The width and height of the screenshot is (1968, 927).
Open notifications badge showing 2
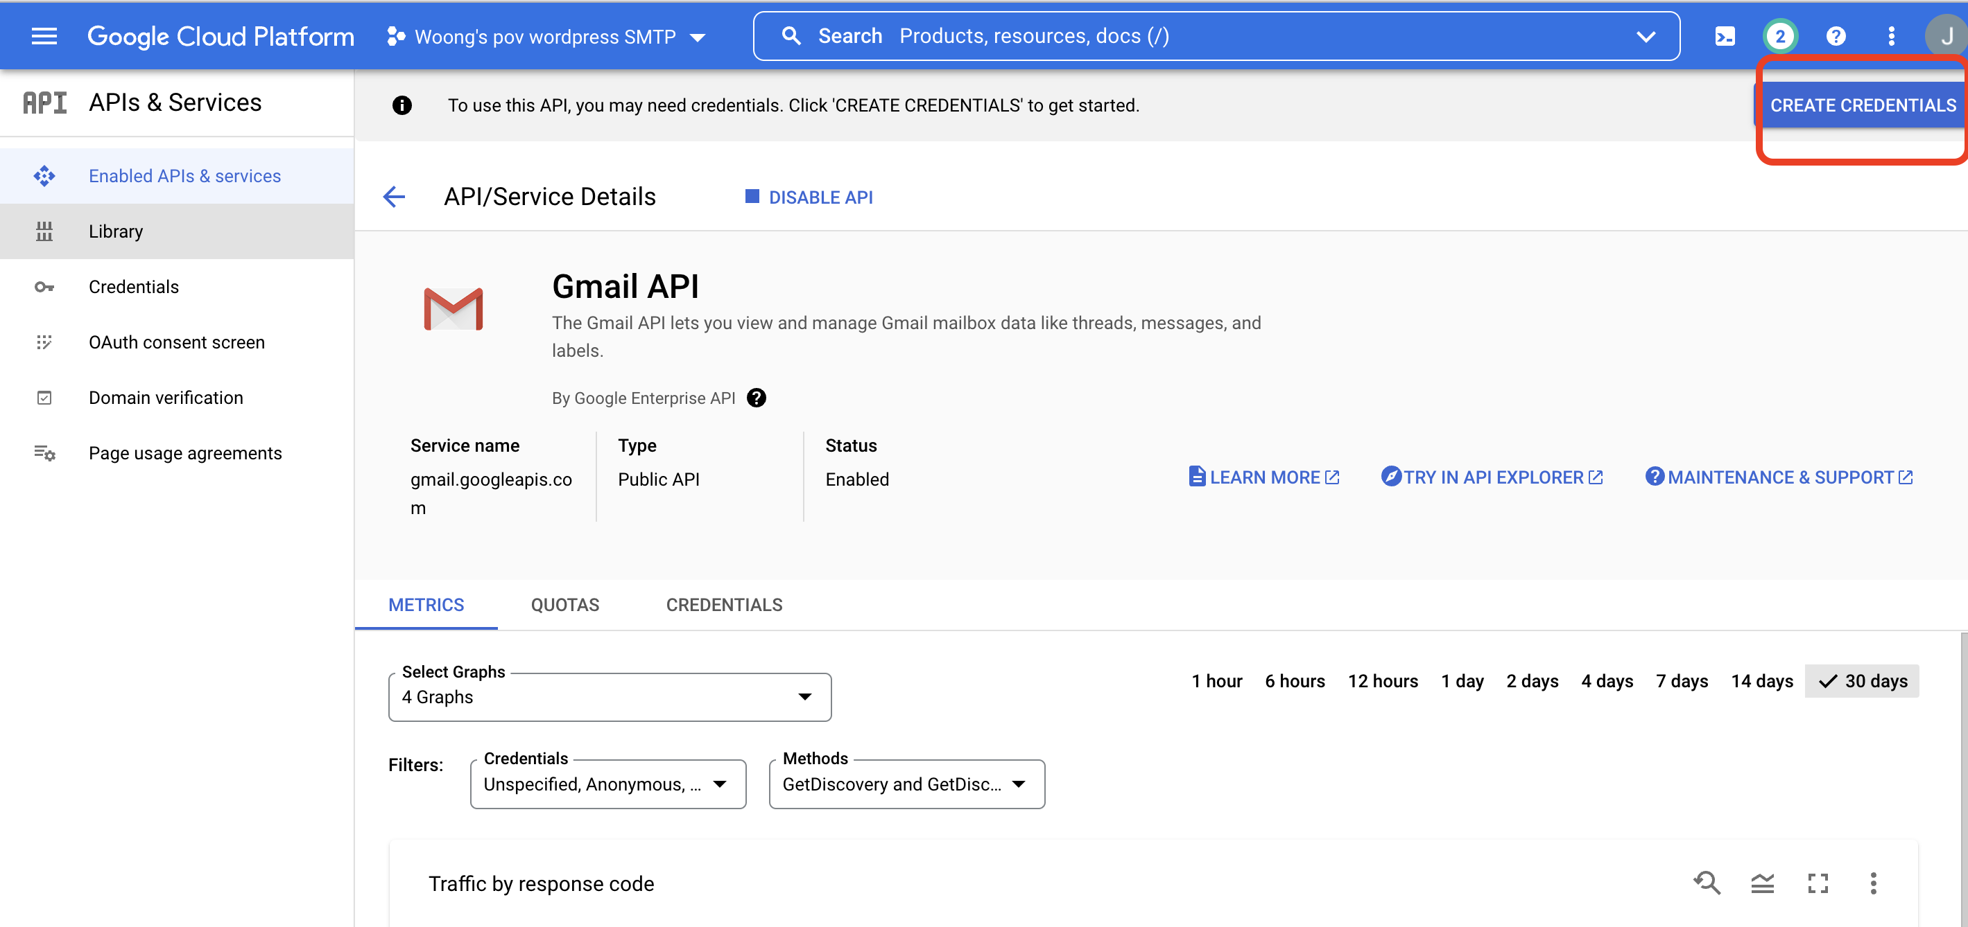1779,36
